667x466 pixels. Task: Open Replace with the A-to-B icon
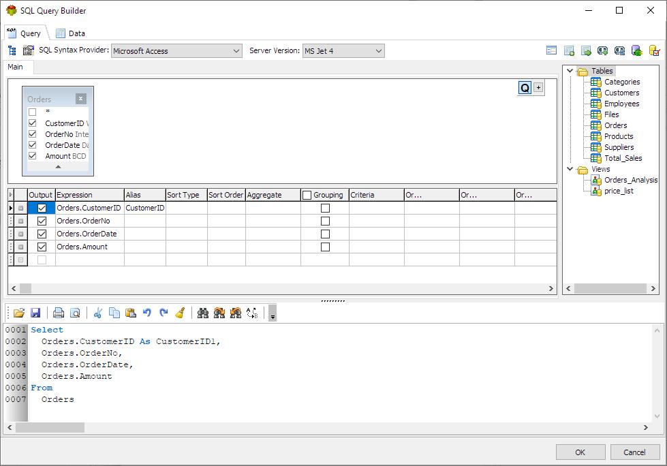tap(252, 313)
